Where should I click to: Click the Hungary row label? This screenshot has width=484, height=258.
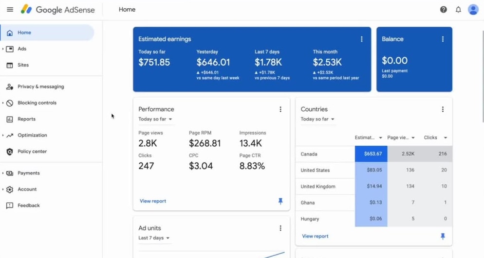[310, 219]
